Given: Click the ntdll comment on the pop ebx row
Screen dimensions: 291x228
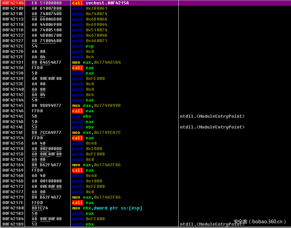Looking at the screenshot, I should point(212,116).
